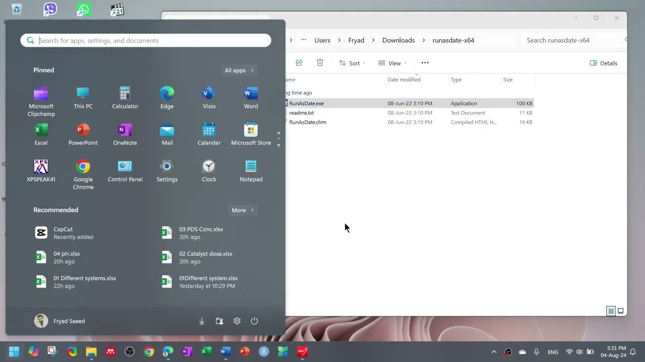Open See more ellipsis in Explorer toolbar
Image resolution: width=645 pixels, height=362 pixels.
click(425, 63)
